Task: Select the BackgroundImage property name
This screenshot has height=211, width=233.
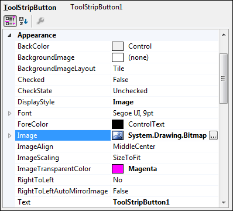Action: pyautogui.click(x=46, y=57)
